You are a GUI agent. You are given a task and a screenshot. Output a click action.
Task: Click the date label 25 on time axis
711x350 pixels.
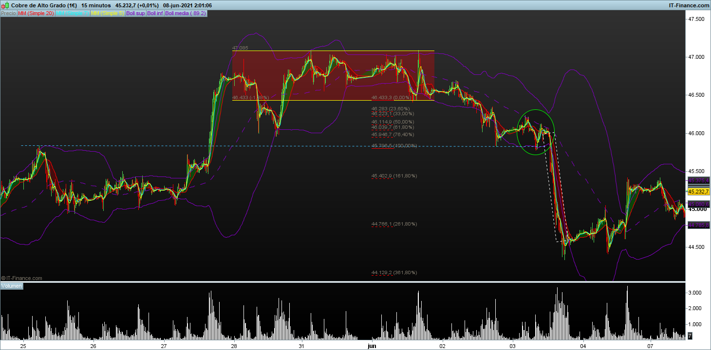(23, 346)
